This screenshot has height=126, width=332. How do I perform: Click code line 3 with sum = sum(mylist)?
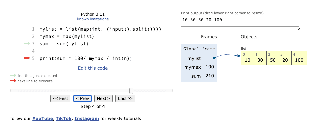click(x=64, y=44)
